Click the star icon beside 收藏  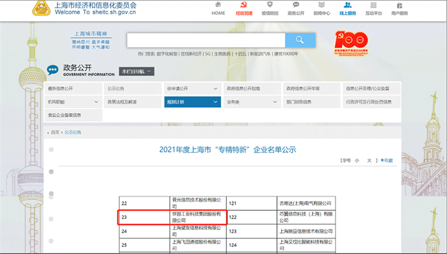point(382,160)
